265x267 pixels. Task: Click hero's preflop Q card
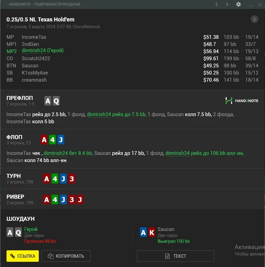pyautogui.click(x=56, y=101)
